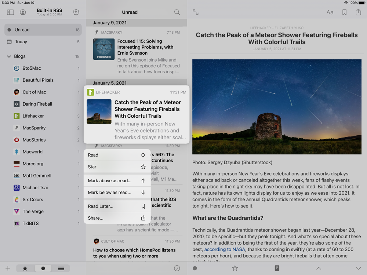Choose Star in the context menu
The height and width of the screenshot is (275, 367).
[x=117, y=167]
